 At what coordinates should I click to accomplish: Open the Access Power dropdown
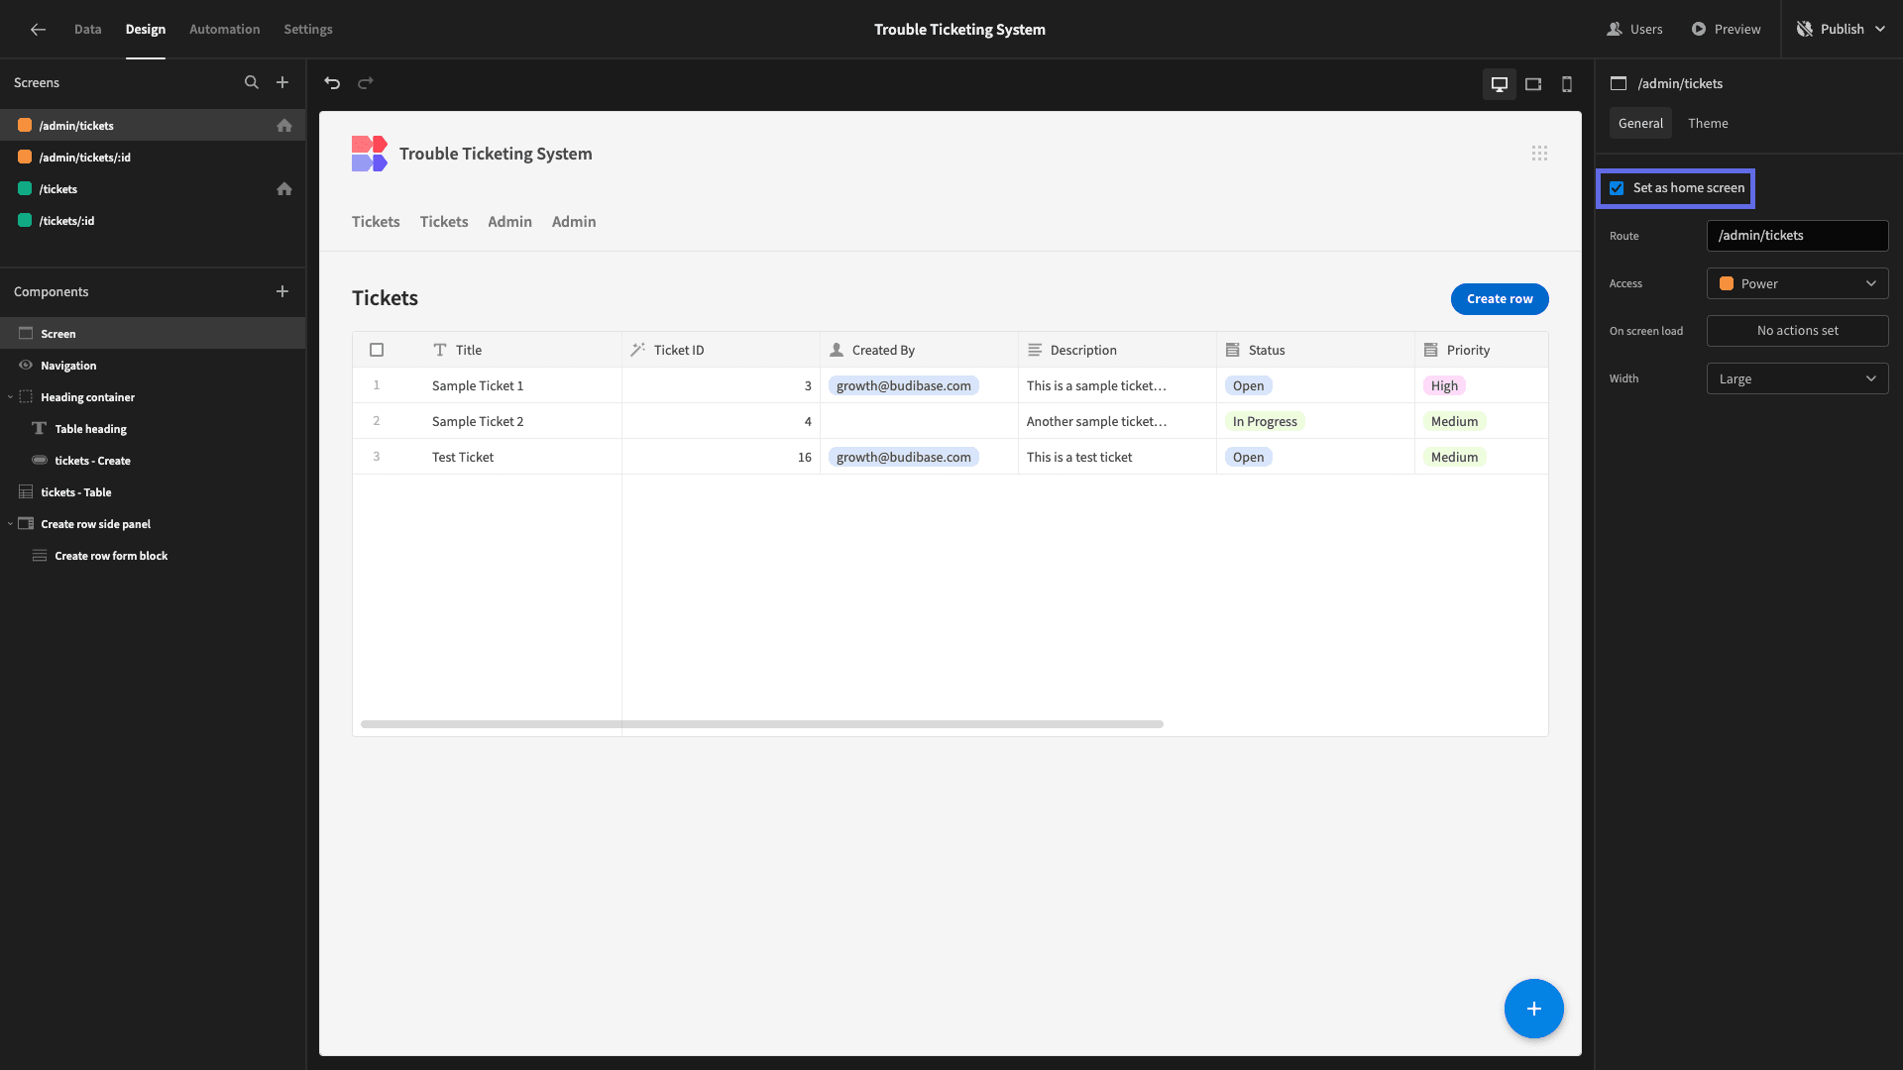point(1797,283)
